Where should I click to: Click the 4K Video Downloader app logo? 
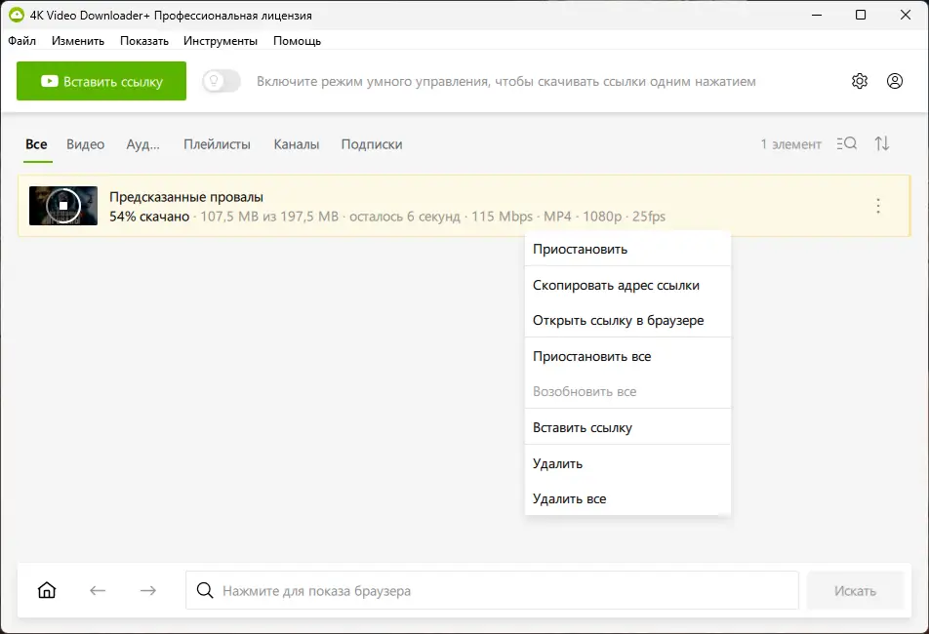[16, 15]
